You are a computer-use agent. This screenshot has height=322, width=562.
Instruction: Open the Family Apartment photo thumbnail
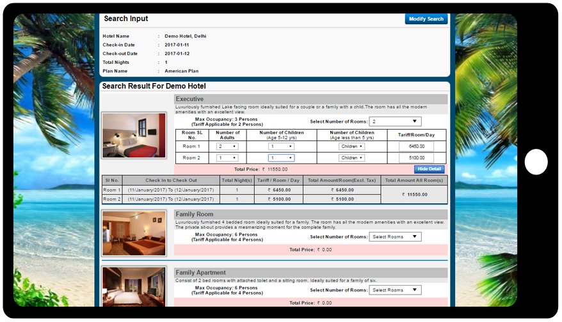click(x=134, y=287)
